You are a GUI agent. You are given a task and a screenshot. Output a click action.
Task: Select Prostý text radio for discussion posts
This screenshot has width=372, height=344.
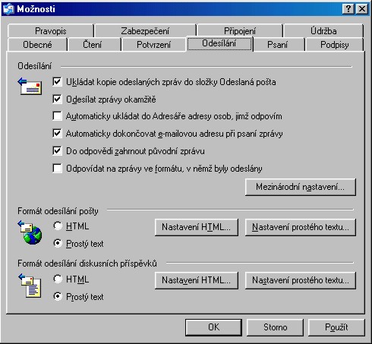58,296
